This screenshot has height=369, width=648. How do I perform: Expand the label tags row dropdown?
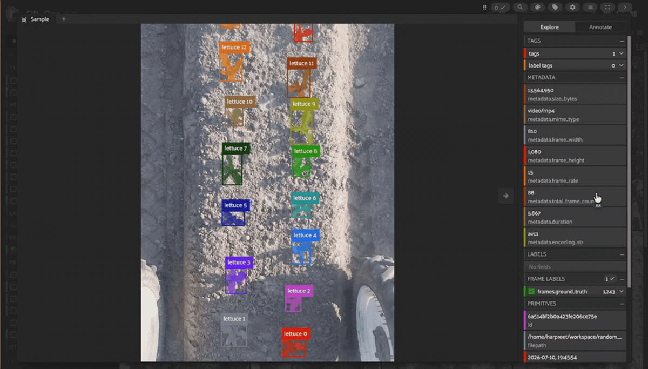click(622, 65)
